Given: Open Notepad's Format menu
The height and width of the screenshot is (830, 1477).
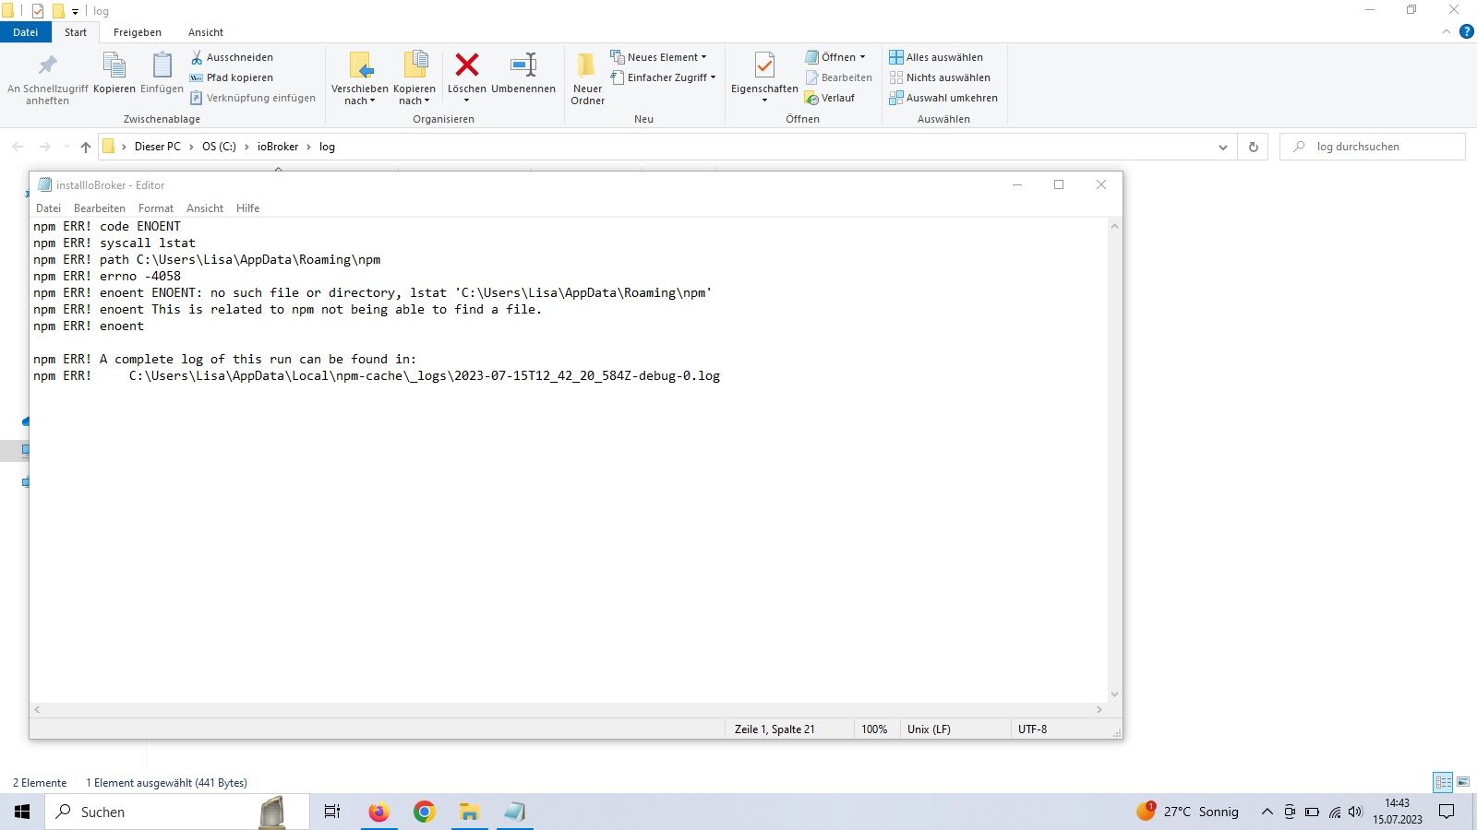Looking at the screenshot, I should (156, 208).
